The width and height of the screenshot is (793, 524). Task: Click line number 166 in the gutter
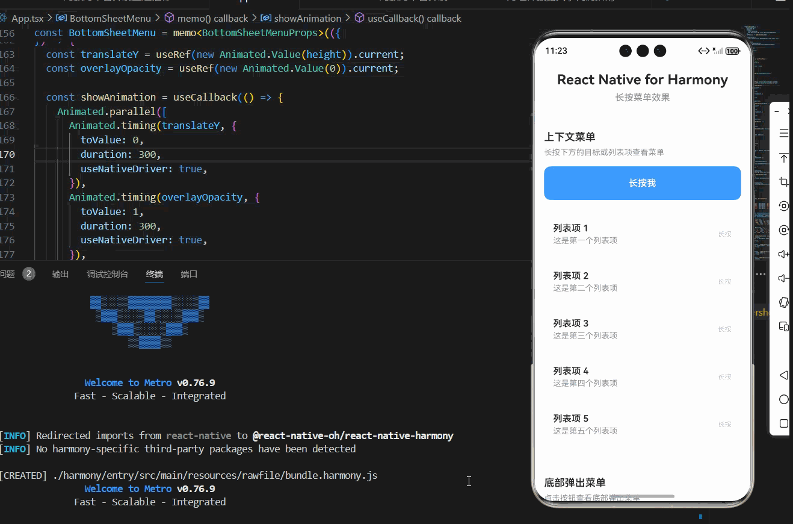coord(7,97)
